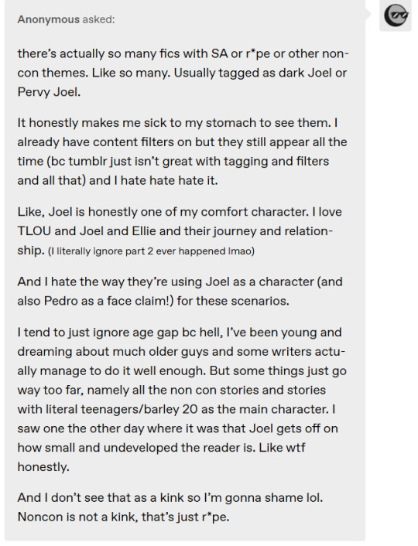Click the "Anonymous" asker name
The height and width of the screenshot is (546, 418).
pyautogui.click(x=49, y=19)
